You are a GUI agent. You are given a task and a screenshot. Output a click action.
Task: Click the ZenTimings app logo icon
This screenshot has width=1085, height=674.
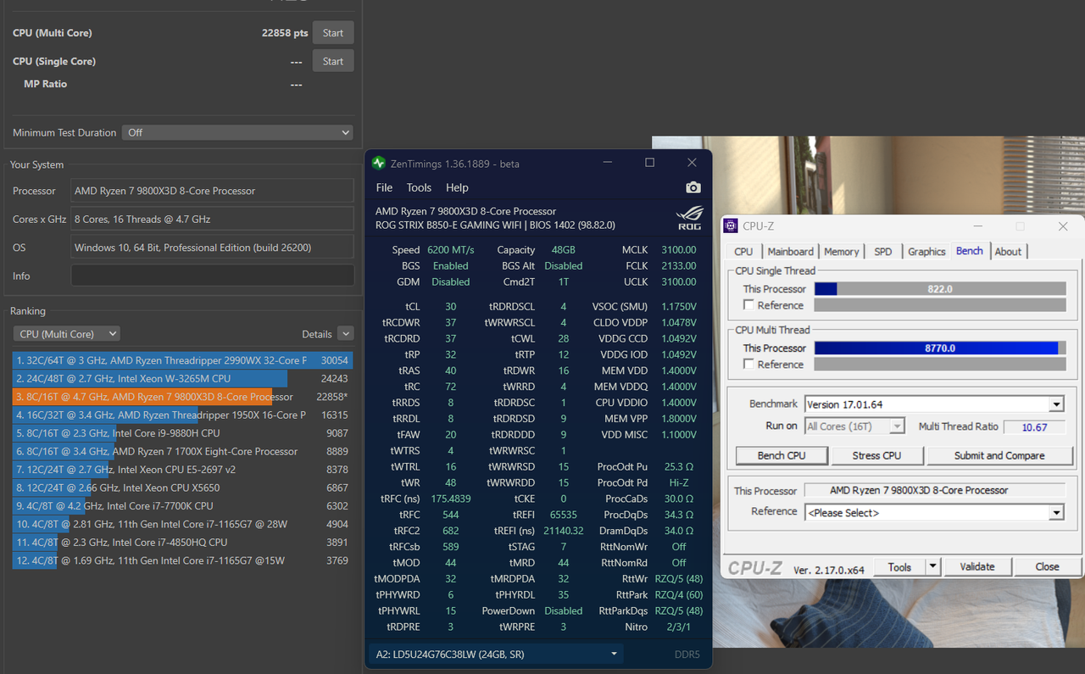tap(379, 163)
